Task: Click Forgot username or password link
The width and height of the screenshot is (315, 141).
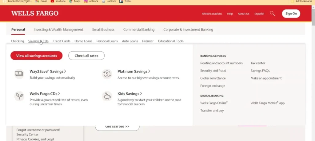Action: [x=38, y=130]
